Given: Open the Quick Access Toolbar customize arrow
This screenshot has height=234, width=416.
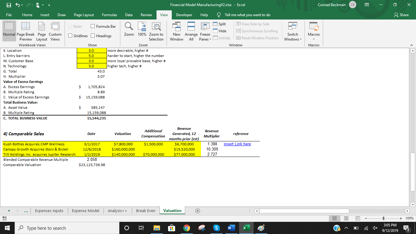Looking at the screenshot, I should tap(49, 5).
